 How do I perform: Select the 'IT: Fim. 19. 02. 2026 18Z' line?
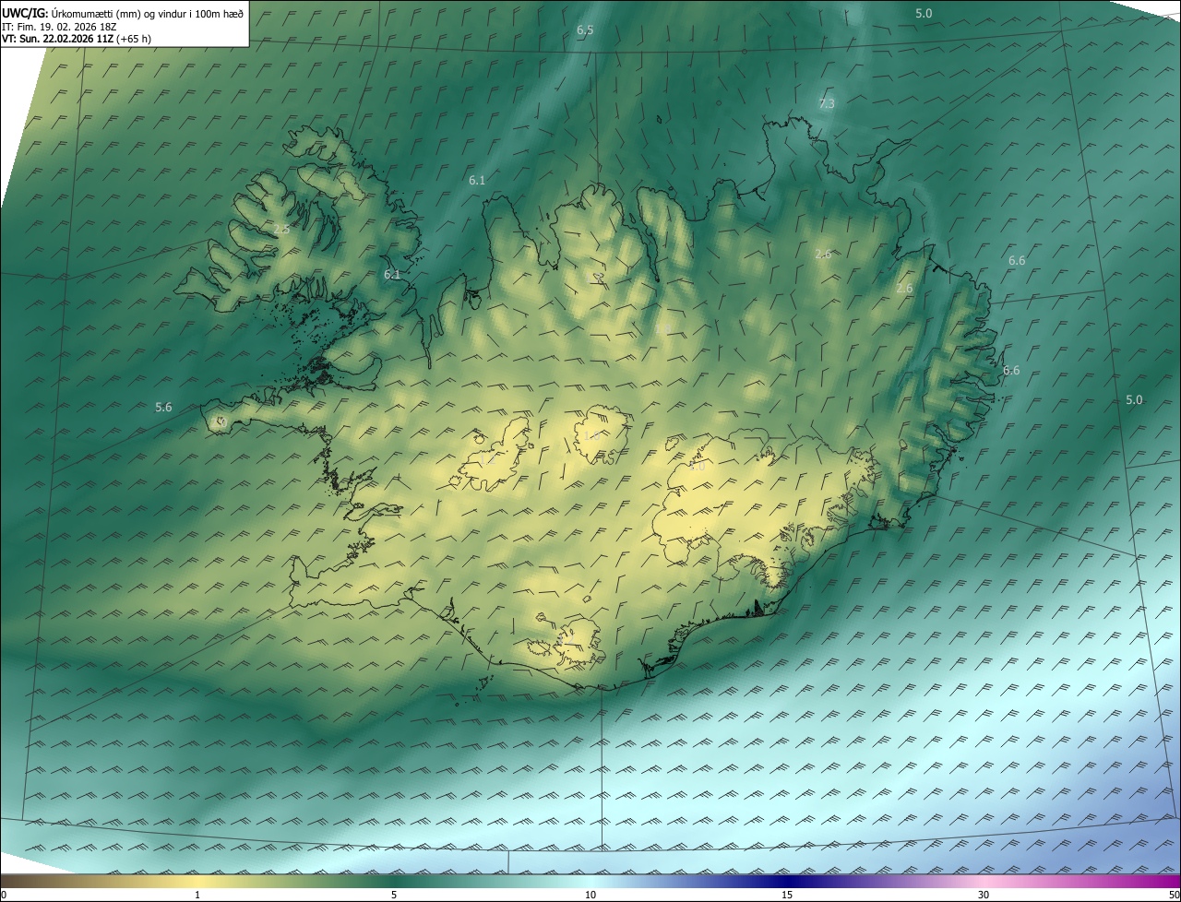(x=59, y=27)
